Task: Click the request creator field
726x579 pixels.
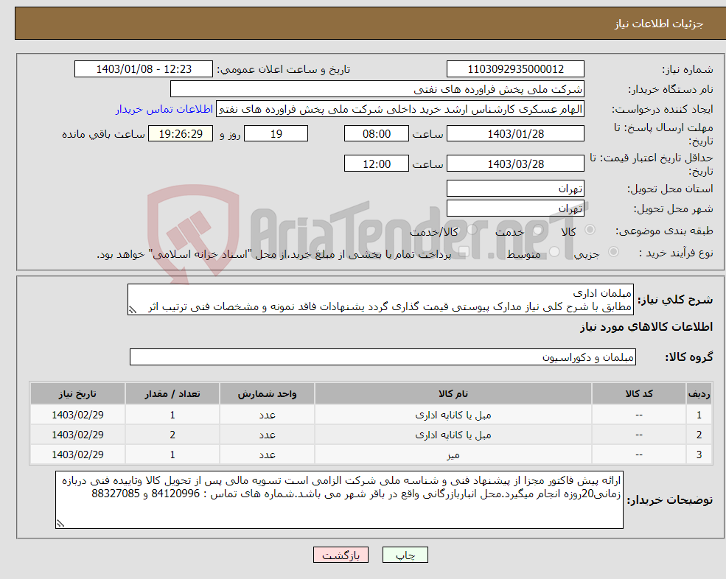Action: (x=400, y=109)
